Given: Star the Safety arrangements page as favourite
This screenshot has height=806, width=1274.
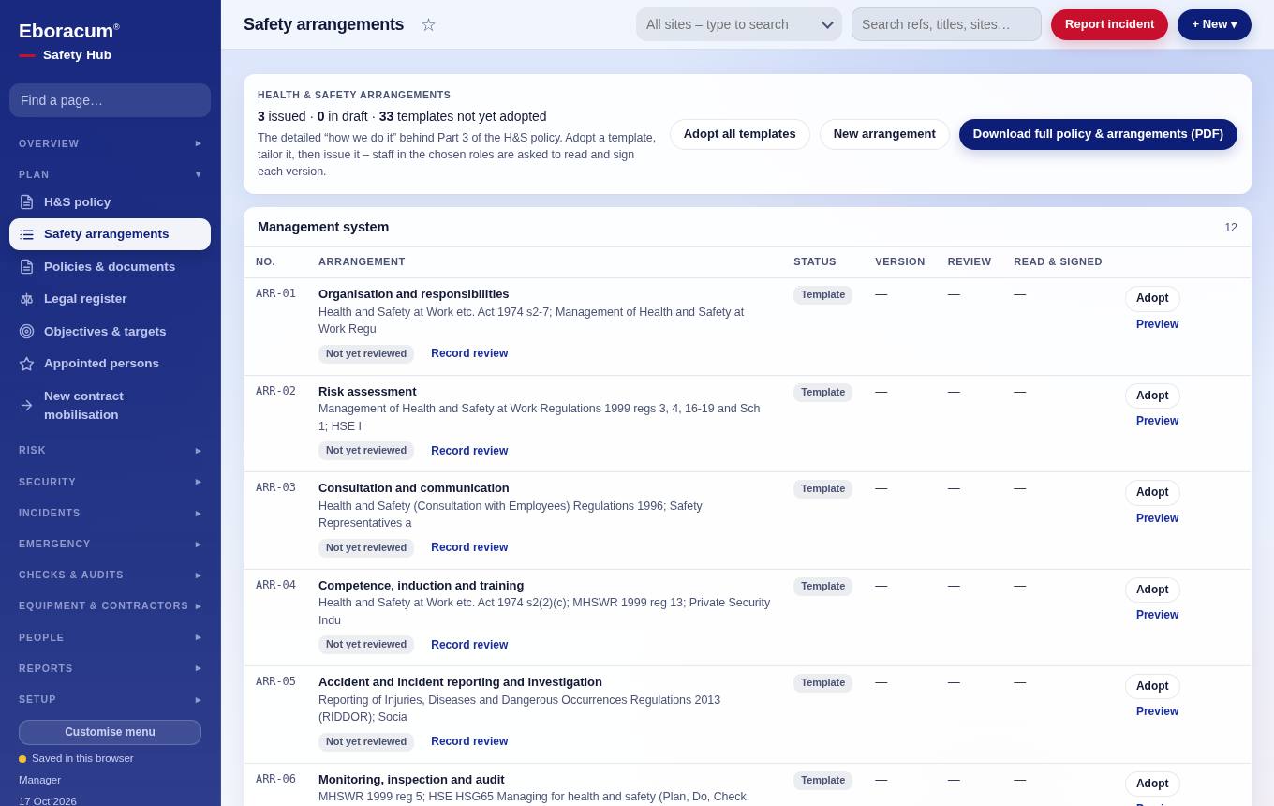Looking at the screenshot, I should tap(428, 24).
